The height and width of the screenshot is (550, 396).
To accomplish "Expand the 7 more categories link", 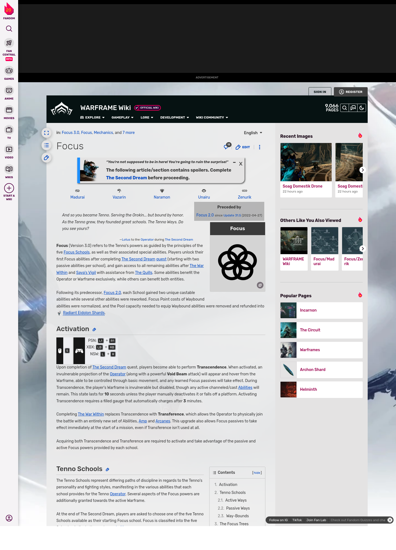I will 129,133.
